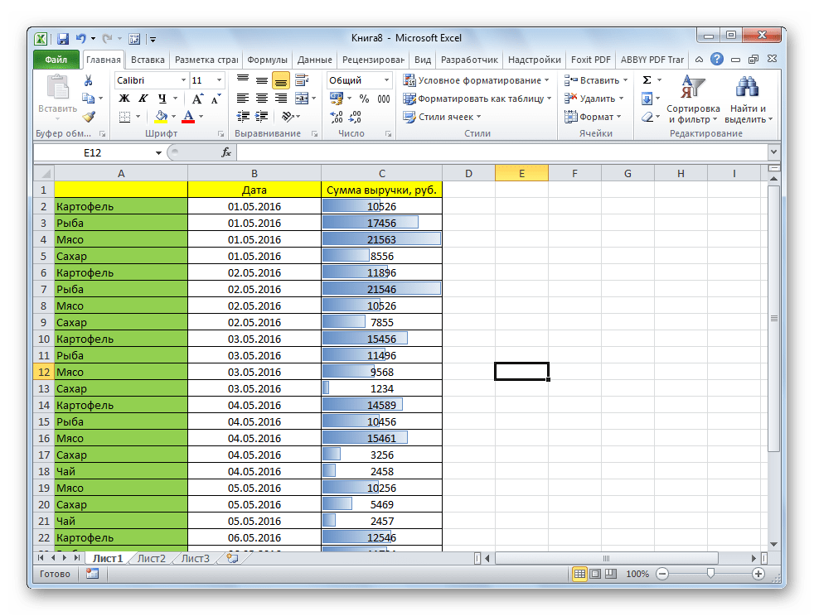
Task: Open the Формулы ribbon tab
Action: [x=267, y=60]
